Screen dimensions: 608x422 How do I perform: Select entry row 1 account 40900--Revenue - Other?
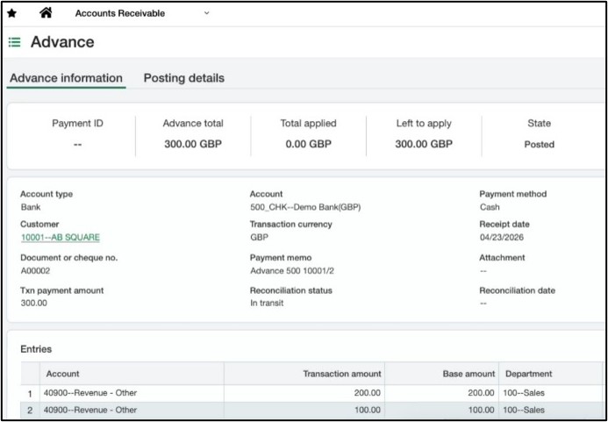pyautogui.click(x=90, y=393)
